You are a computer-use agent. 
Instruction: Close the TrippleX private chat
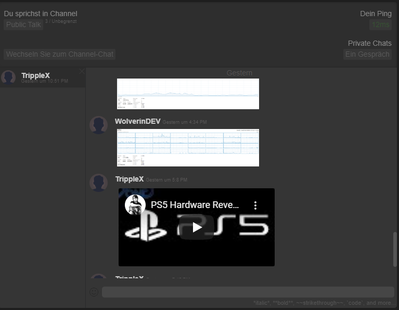click(x=82, y=72)
